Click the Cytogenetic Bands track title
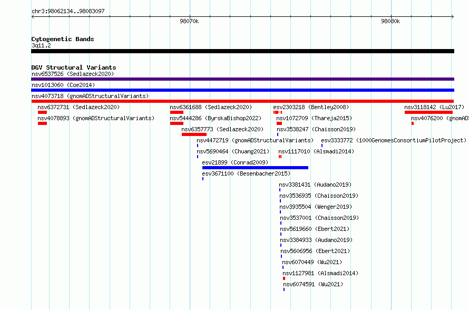Screen dimensions: 469x310 [63, 39]
